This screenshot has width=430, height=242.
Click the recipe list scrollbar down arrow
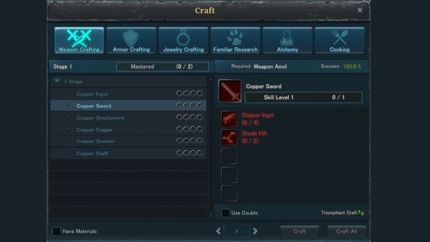[211, 216]
